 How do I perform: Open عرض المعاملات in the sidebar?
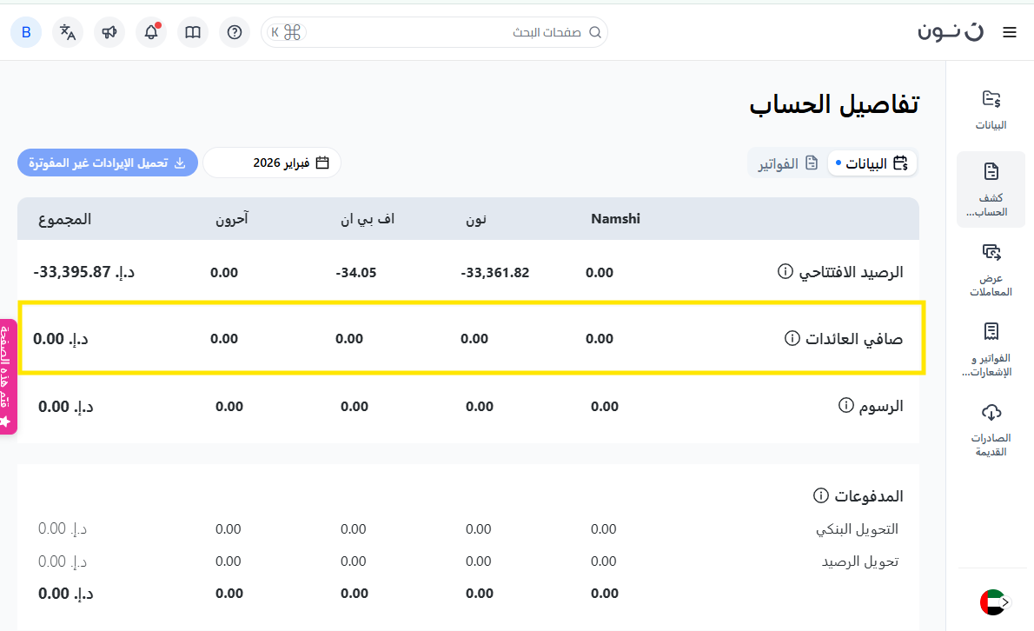coord(991,269)
